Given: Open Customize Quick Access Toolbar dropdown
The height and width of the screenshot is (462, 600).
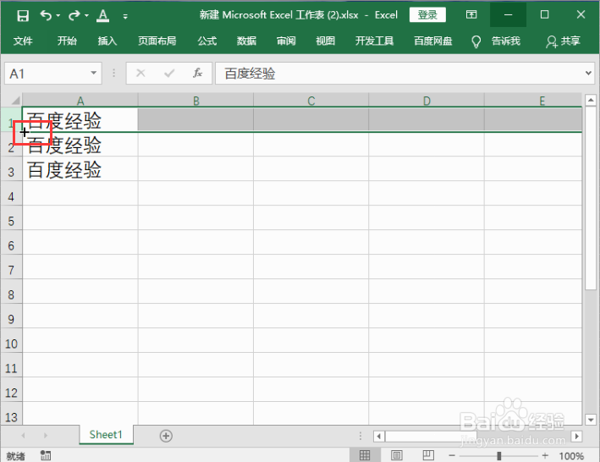Looking at the screenshot, I should pyautogui.click(x=125, y=16).
